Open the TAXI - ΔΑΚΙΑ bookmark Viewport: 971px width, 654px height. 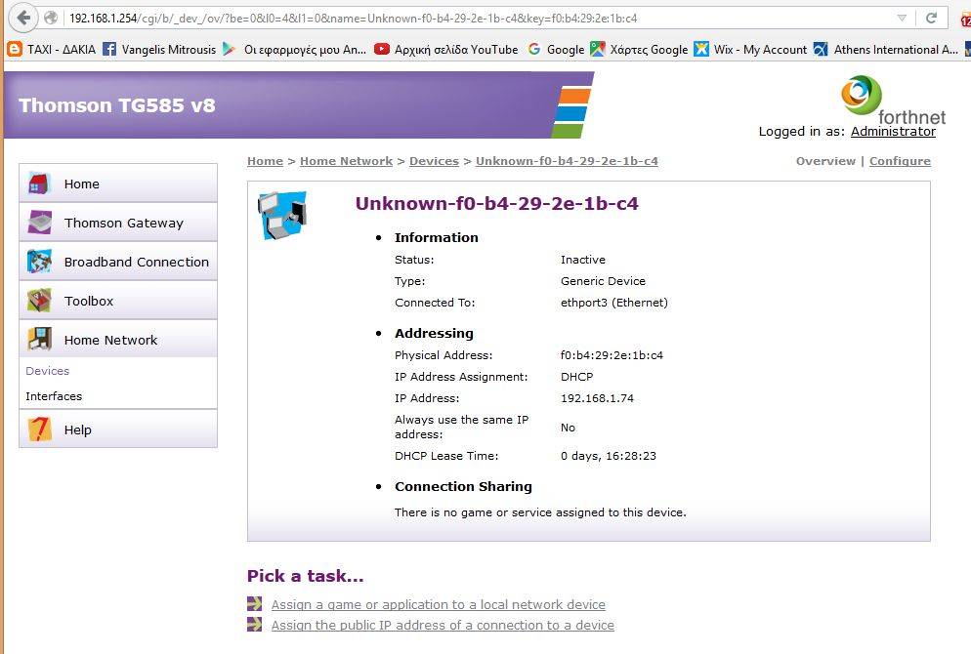point(52,50)
